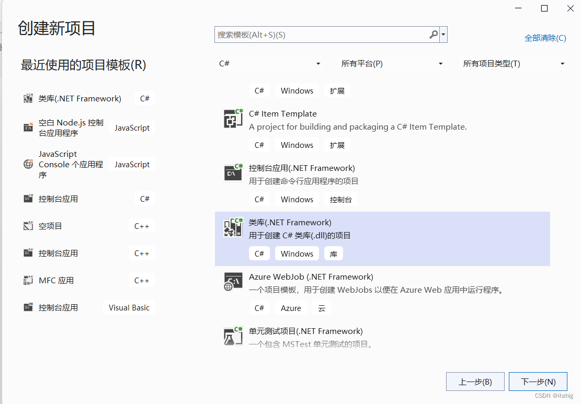Click the 下一步(N) next button
Screen dimensions: 581x404
click(538, 382)
